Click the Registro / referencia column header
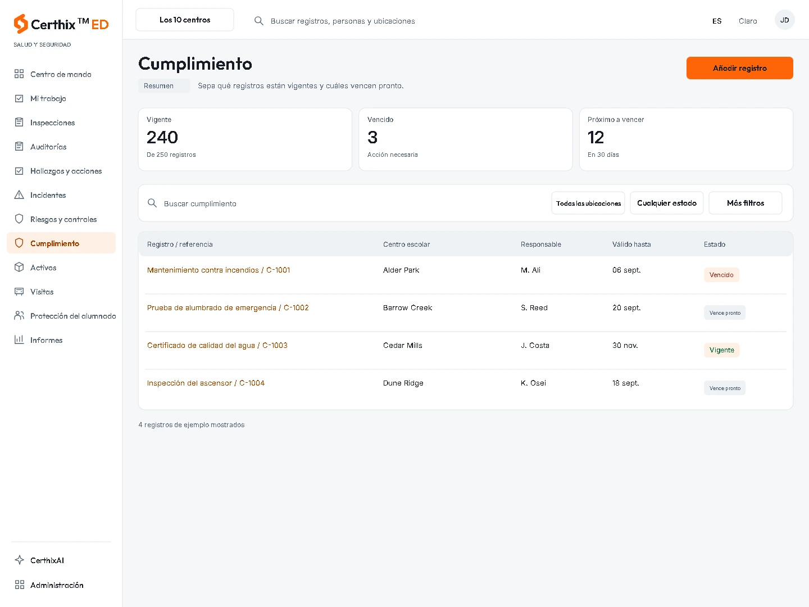The width and height of the screenshot is (809, 607). [180, 244]
